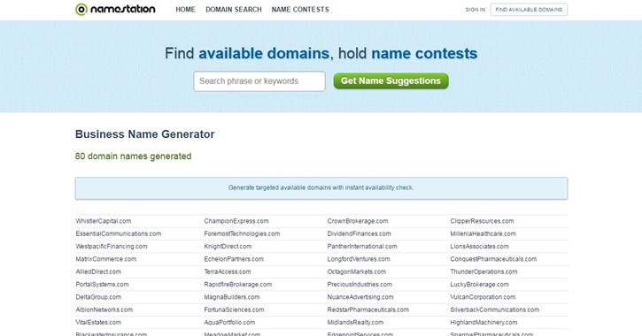Select ClipperResources.com domain
The height and width of the screenshot is (336, 642).
482,221
